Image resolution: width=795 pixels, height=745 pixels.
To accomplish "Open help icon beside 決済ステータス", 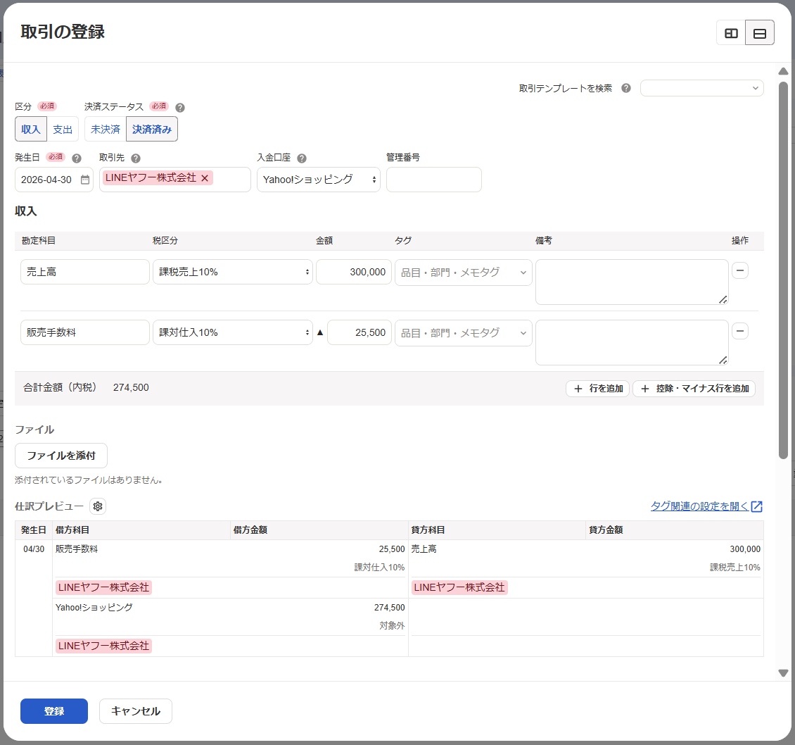I will click(180, 108).
